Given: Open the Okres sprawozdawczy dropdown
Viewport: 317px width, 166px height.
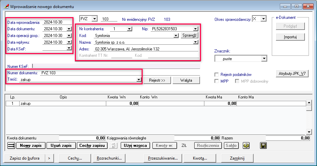Looking at the screenshot, I should (263, 19).
